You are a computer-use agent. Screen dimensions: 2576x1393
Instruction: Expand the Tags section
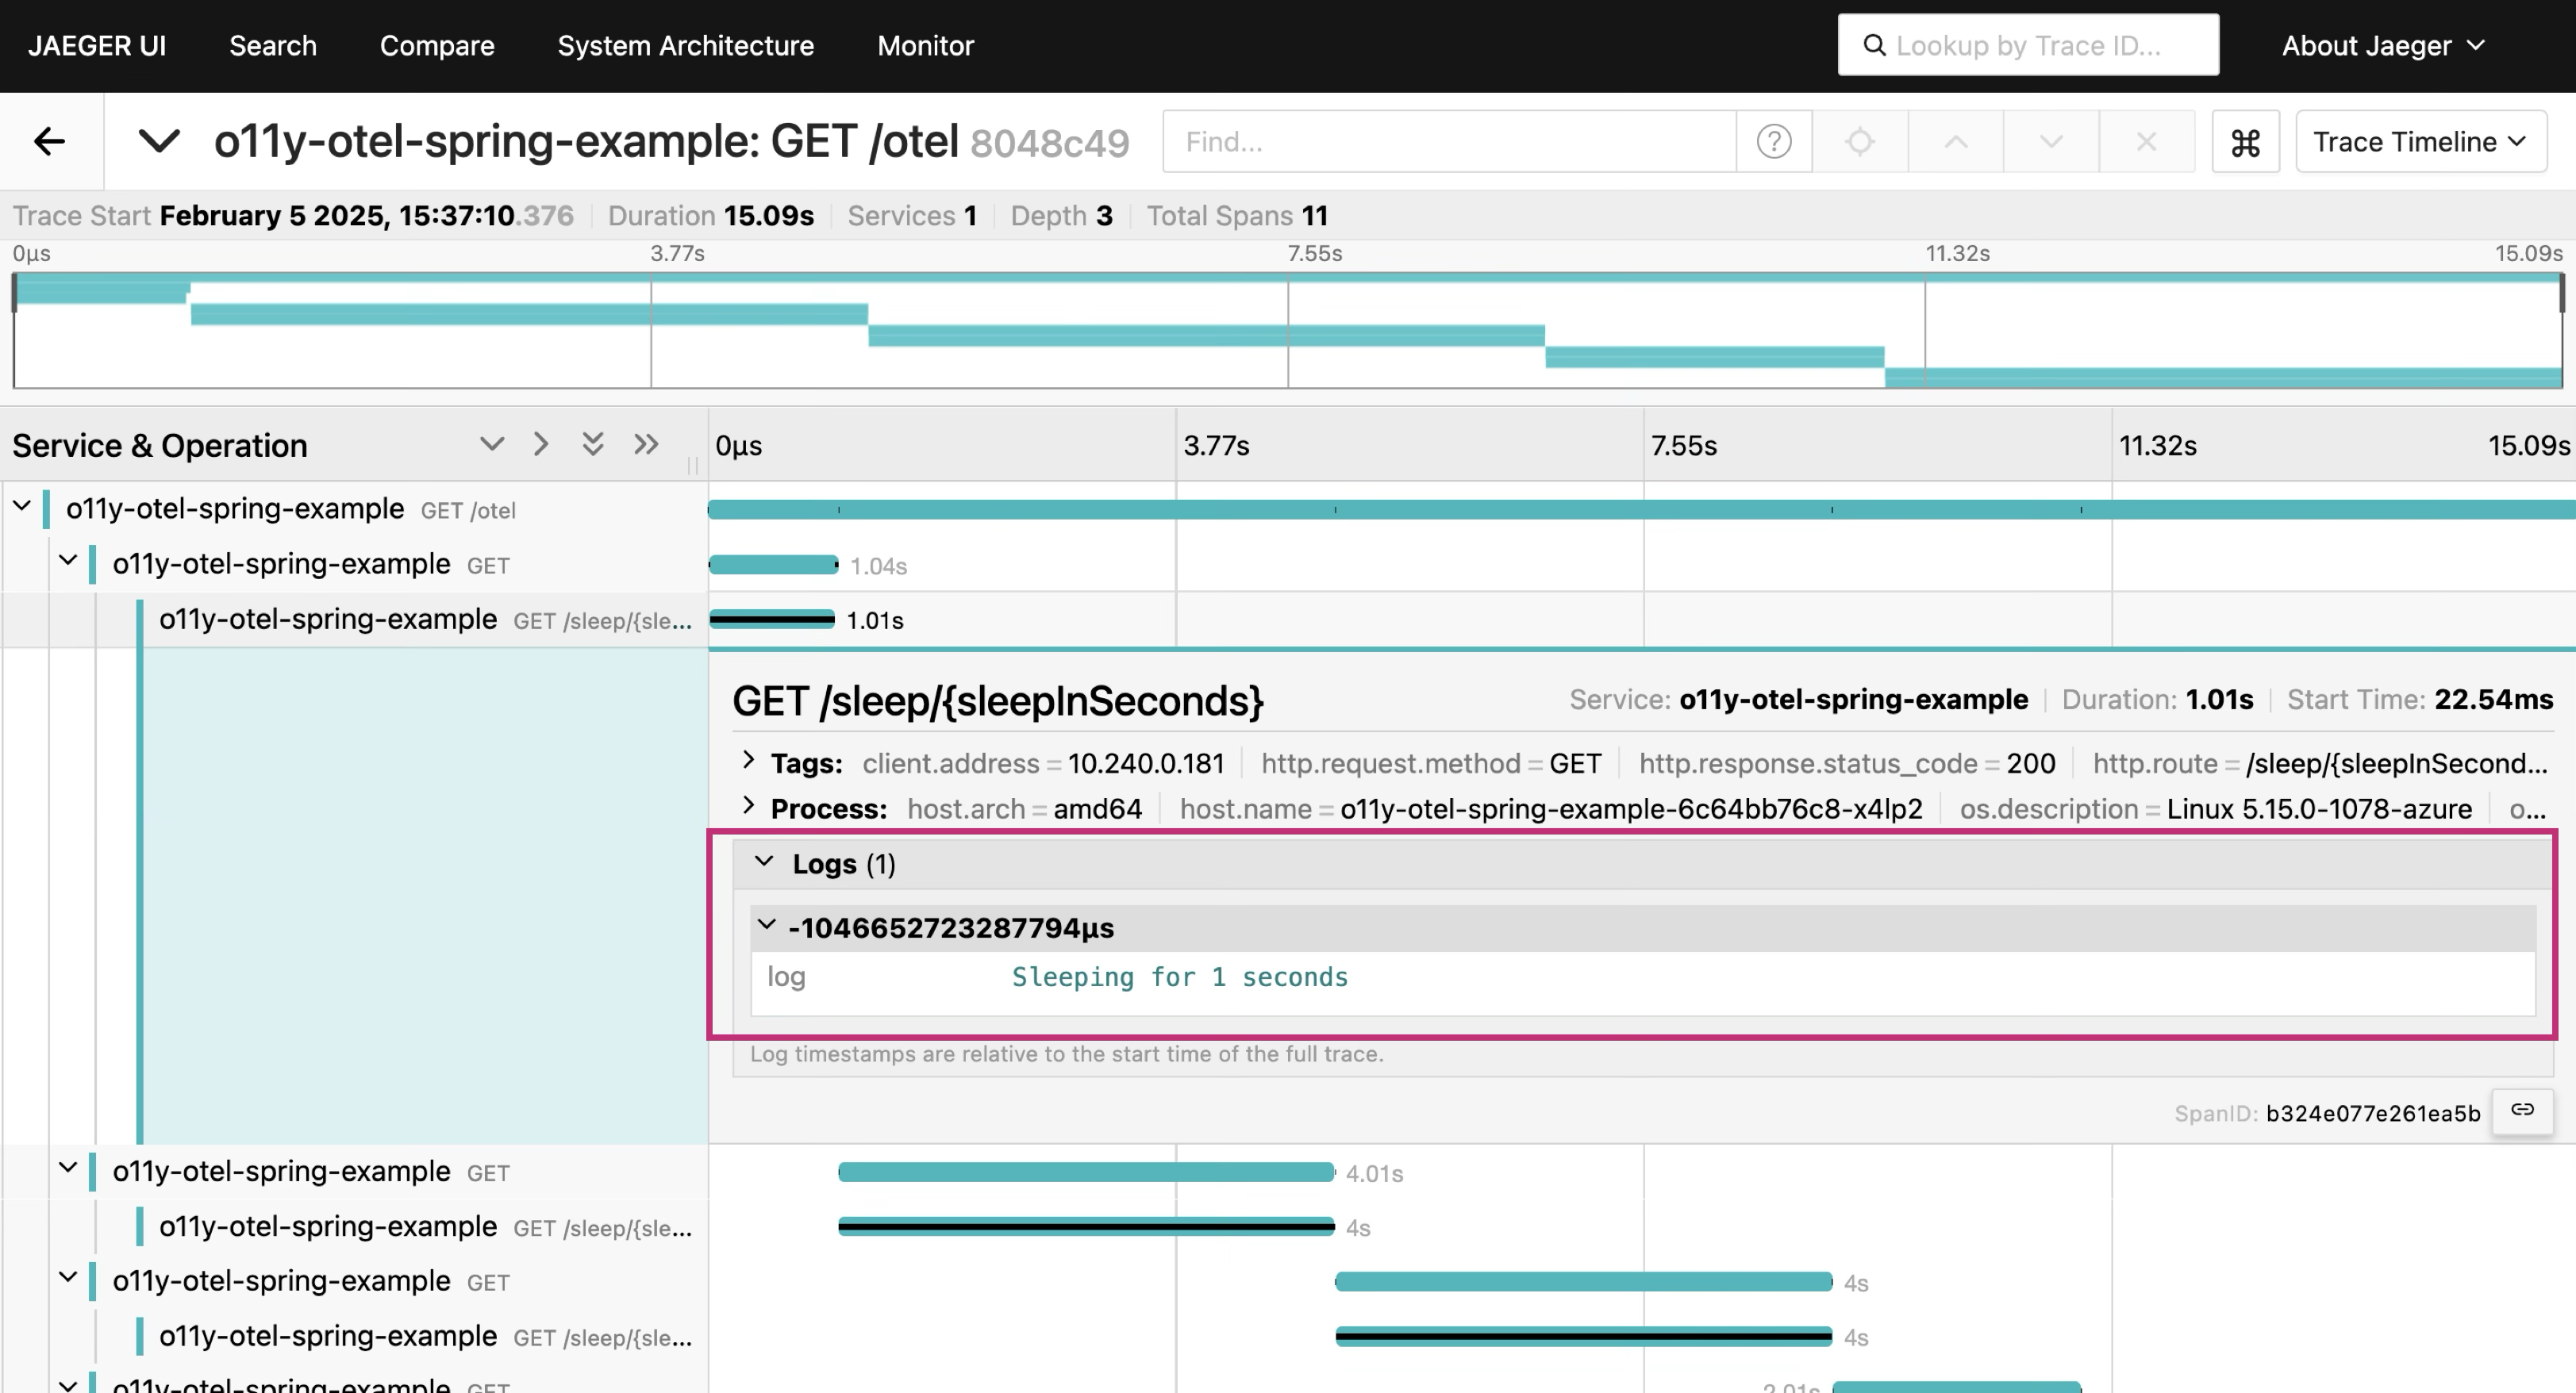click(x=748, y=761)
